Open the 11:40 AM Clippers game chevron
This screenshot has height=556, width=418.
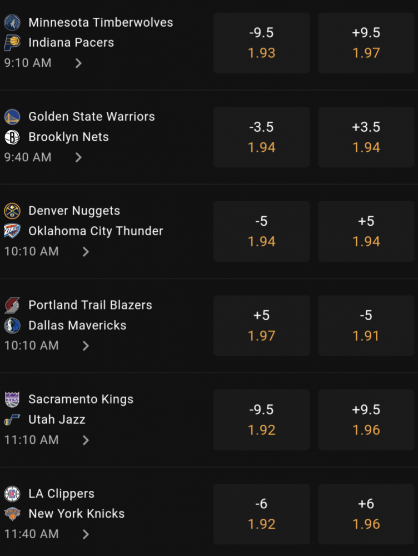pos(86,534)
